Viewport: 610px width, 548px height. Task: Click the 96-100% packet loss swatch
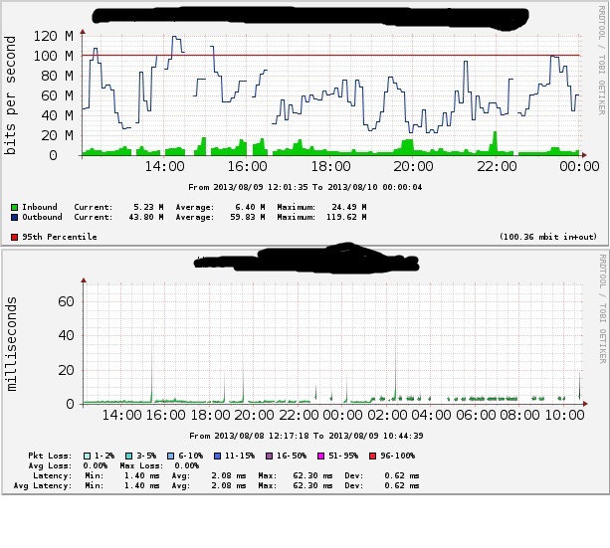coord(373,456)
